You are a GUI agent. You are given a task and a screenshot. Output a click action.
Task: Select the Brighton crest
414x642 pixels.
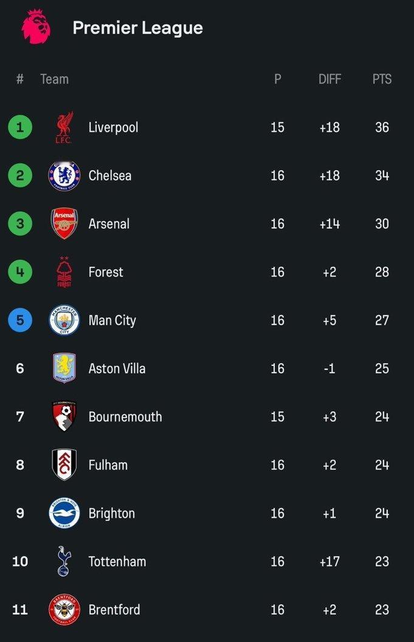[64, 513]
